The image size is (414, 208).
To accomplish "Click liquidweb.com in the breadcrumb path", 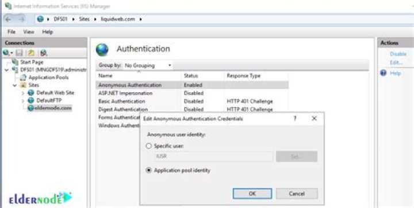I will pyautogui.click(x=118, y=19).
